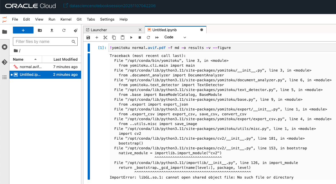Image resolution: width=336 pixels, height=184 pixels.
Task: Open the Table of Contents panel
Action: click(x=5, y=77)
